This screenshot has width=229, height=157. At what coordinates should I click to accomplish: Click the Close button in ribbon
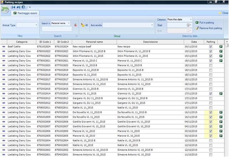point(223,13)
